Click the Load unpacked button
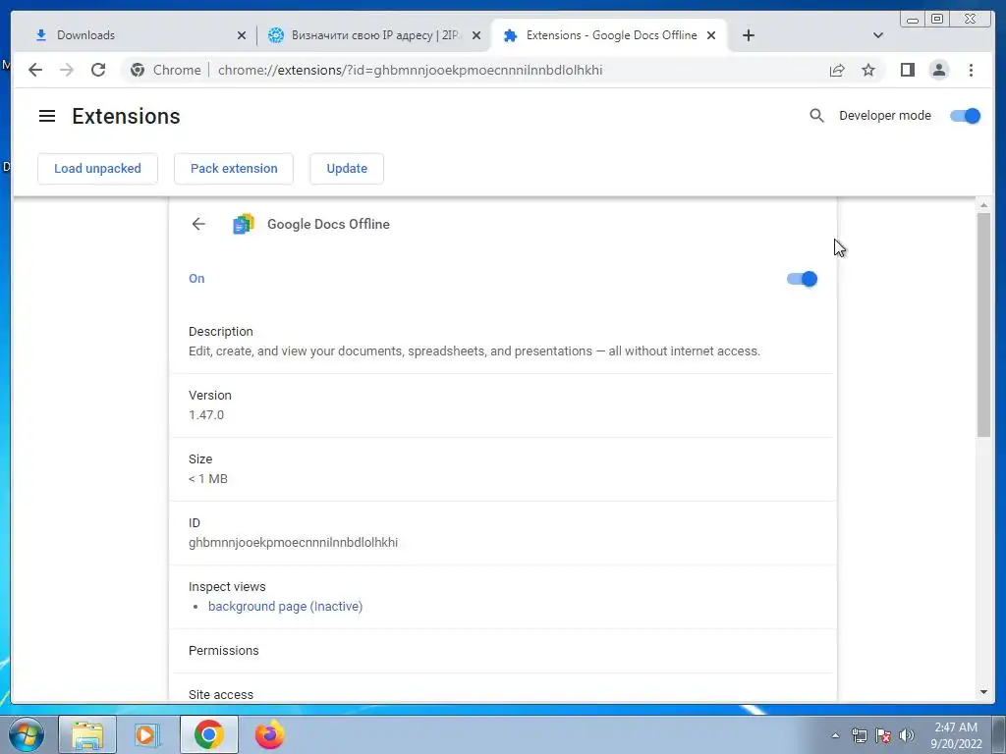The image size is (1006, 754). tap(97, 169)
